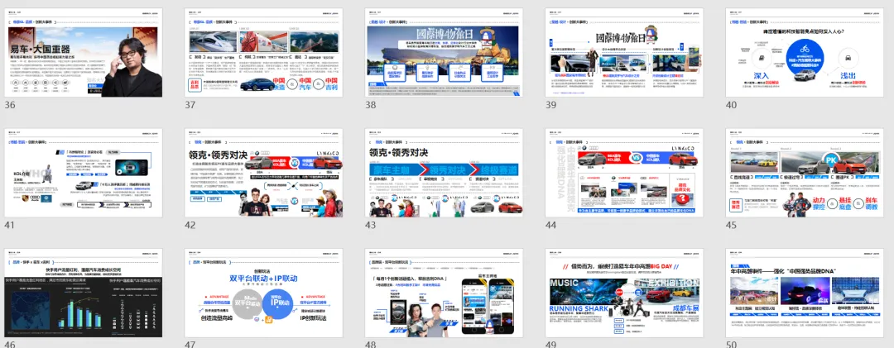Click the slide number label 40
This screenshot has height=348, width=894.
click(731, 105)
